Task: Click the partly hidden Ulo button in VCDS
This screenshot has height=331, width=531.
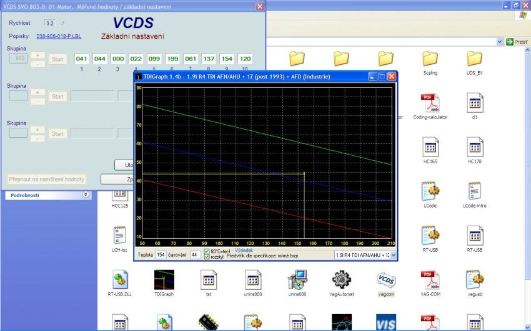Action: point(124,165)
